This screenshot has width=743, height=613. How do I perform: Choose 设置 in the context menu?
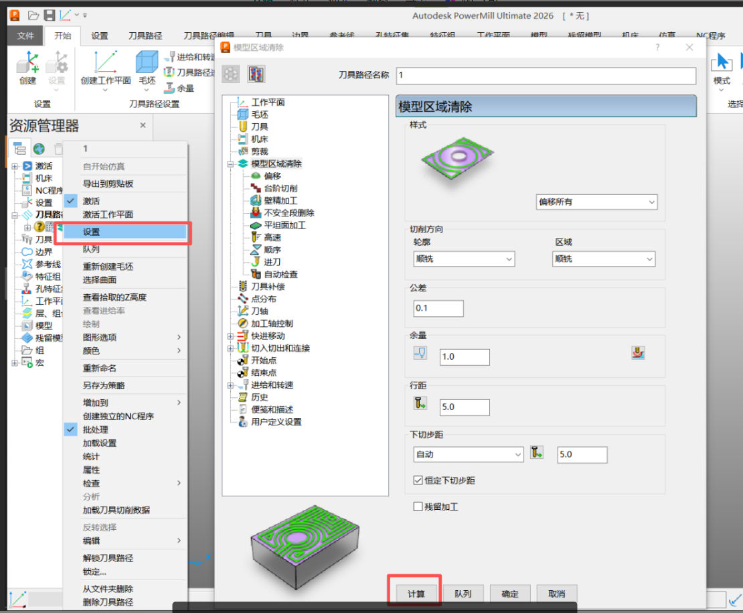(126, 232)
